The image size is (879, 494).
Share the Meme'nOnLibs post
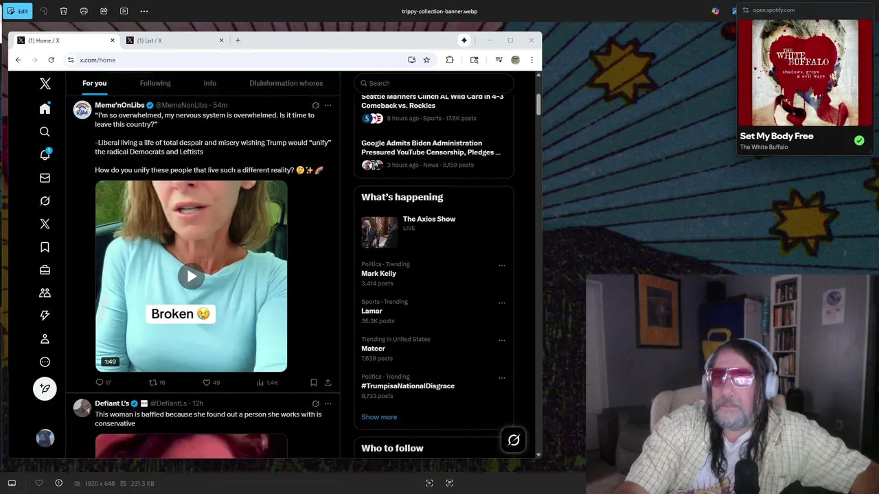pos(328,382)
